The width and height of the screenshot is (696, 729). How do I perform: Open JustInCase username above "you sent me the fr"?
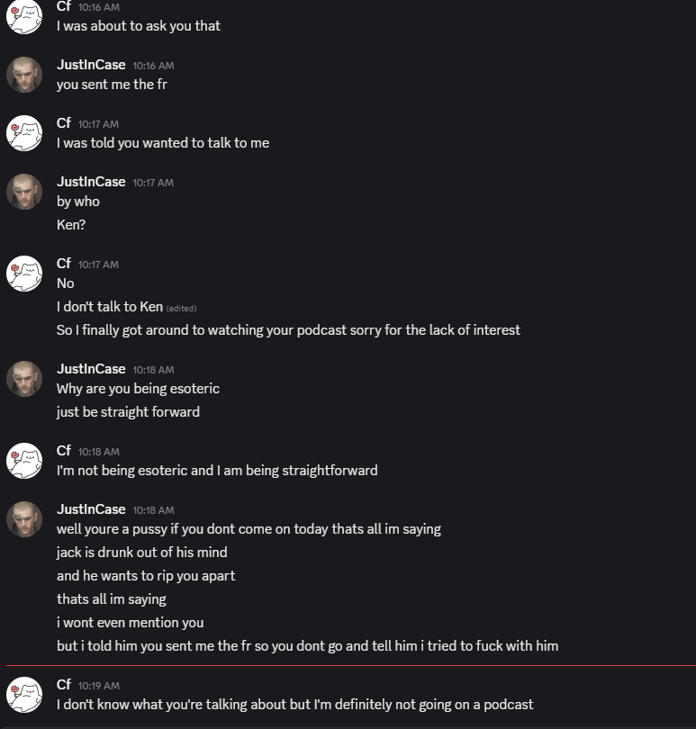[x=91, y=65]
